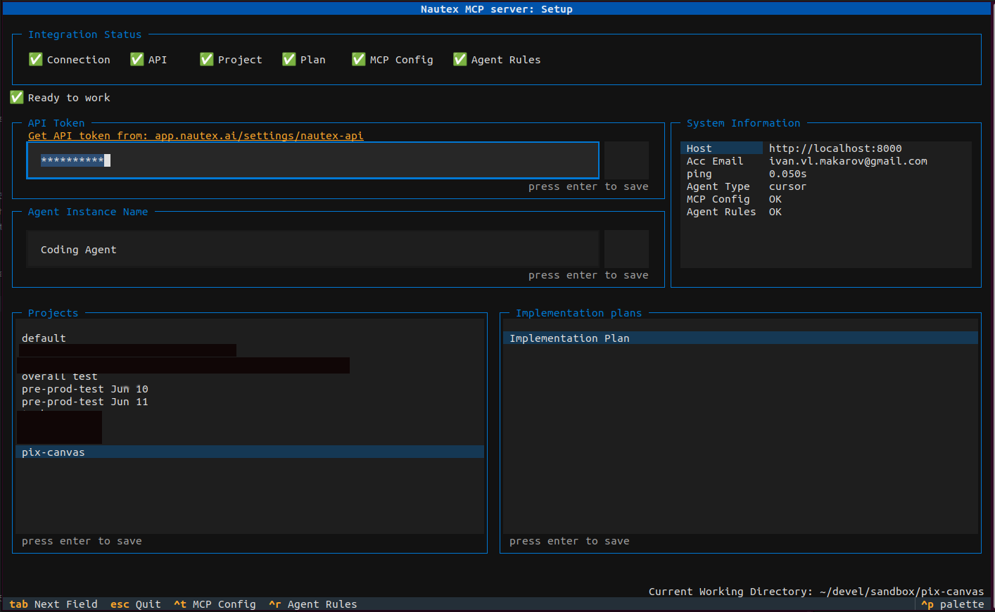Select the overall test project
The height and width of the screenshot is (612, 995).
click(60, 377)
